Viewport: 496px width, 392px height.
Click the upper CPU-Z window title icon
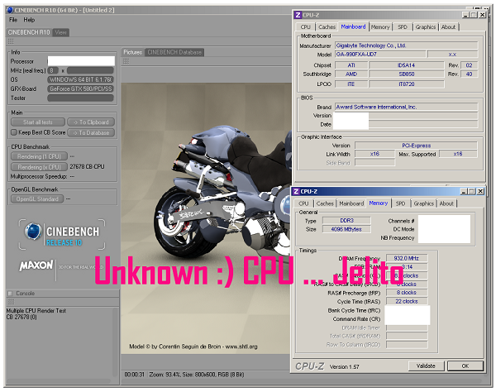pyautogui.click(x=298, y=15)
